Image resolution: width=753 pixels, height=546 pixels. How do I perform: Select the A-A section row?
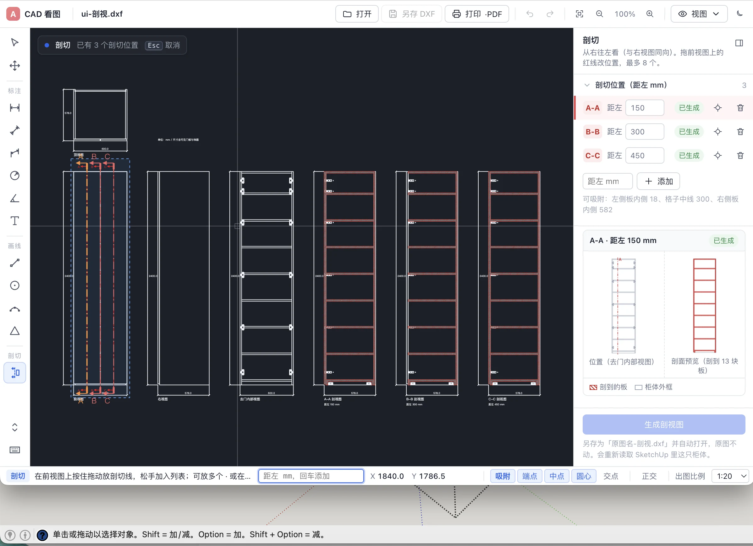[x=663, y=108]
